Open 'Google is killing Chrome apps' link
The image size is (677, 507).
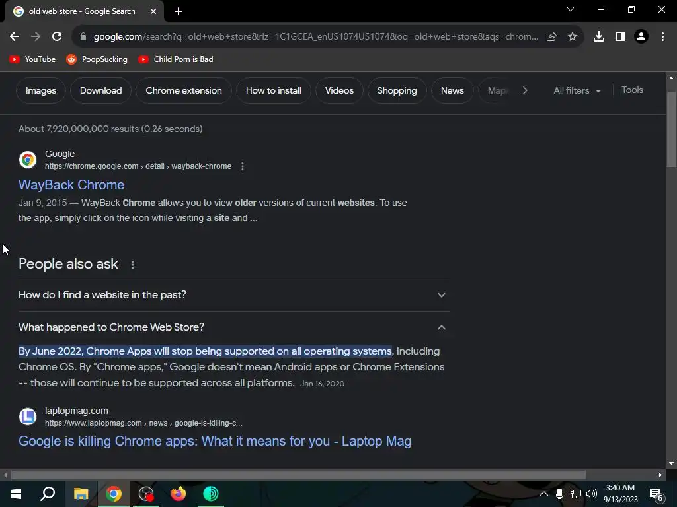tap(215, 441)
